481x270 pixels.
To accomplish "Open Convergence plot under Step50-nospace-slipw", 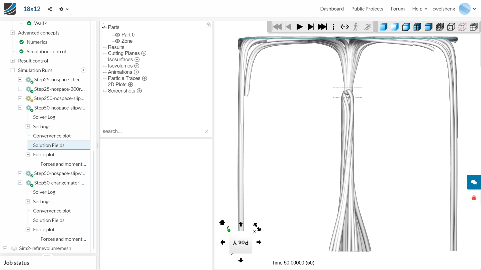I will 52,136.
